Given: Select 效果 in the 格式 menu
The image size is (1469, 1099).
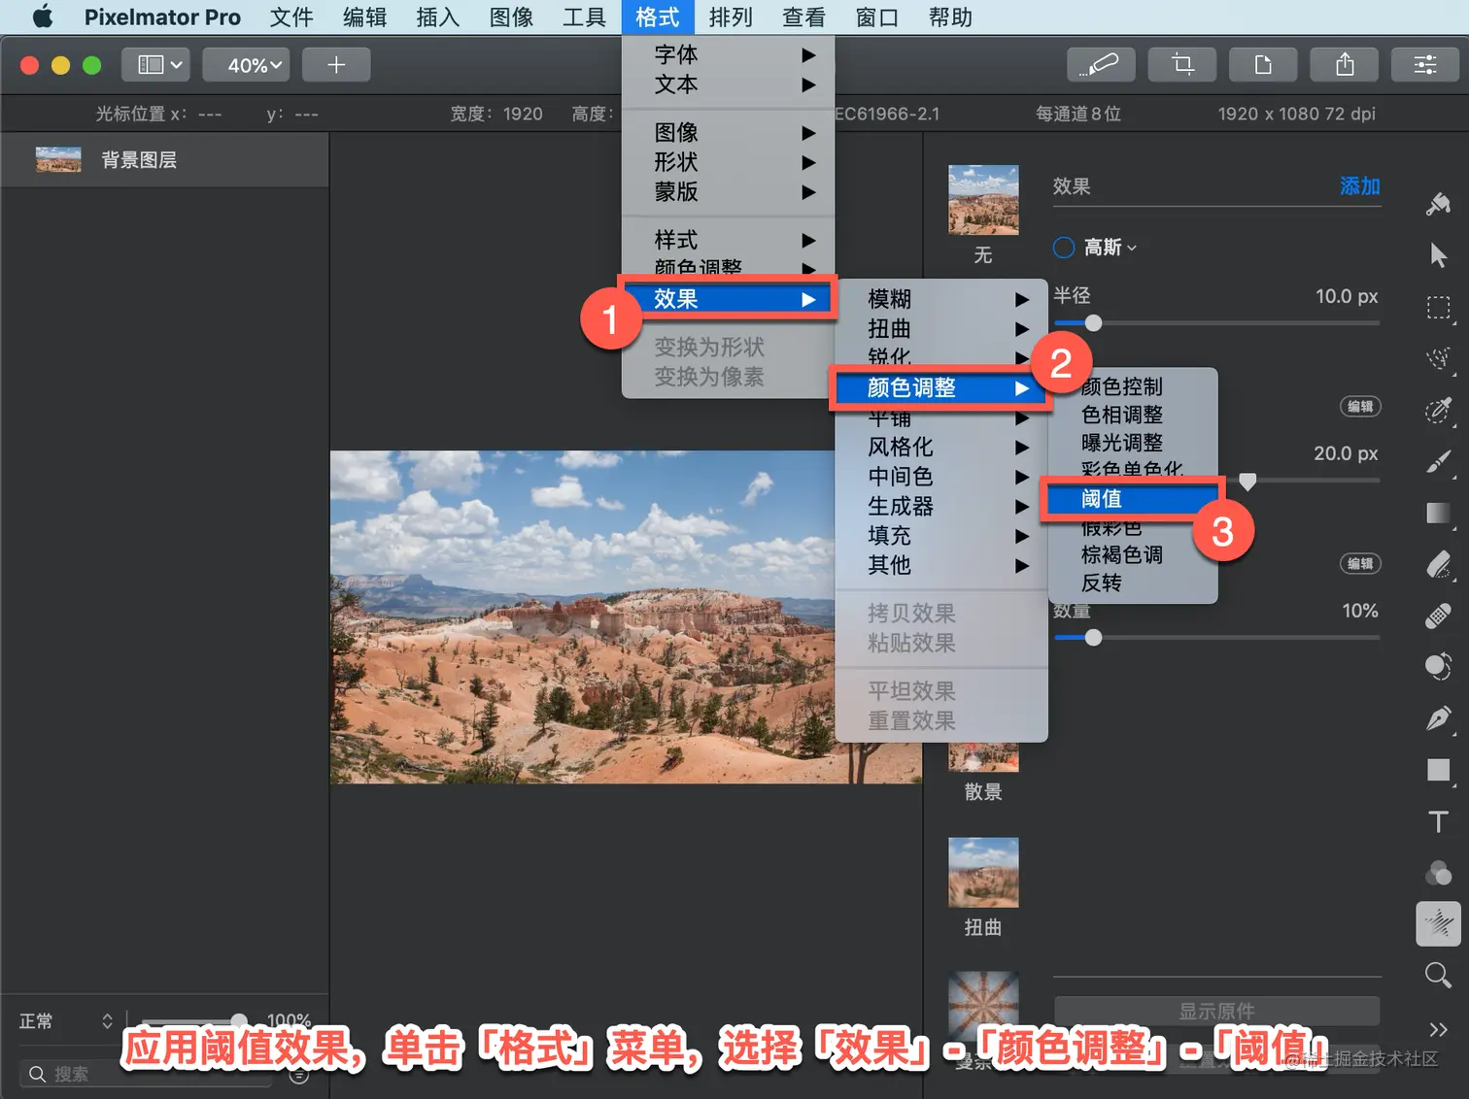Looking at the screenshot, I should click(x=729, y=299).
